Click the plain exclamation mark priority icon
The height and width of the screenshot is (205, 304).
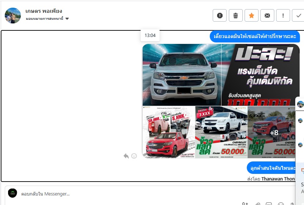point(283,15)
